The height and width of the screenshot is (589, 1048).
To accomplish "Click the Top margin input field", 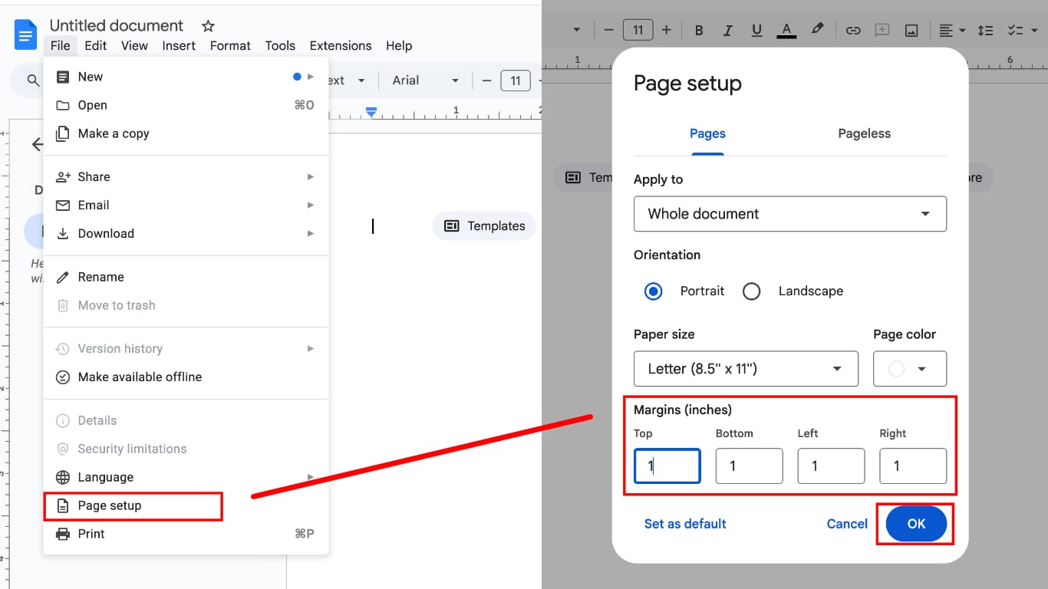I will (667, 466).
